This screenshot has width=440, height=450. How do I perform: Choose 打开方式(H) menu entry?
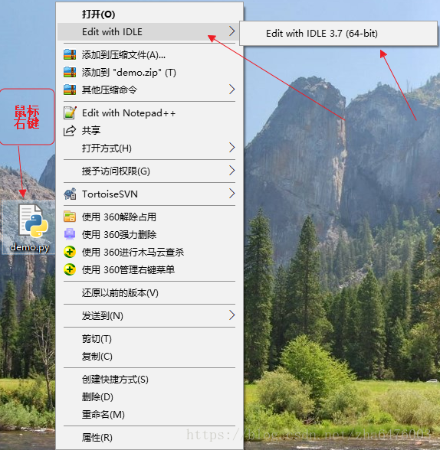click(x=149, y=148)
